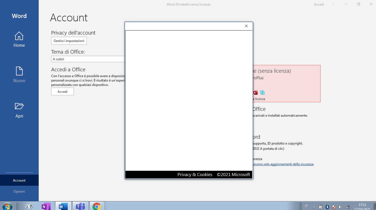The height and width of the screenshot is (210, 376).
Task: Open the Action Center flag icon
Action: [334, 207]
